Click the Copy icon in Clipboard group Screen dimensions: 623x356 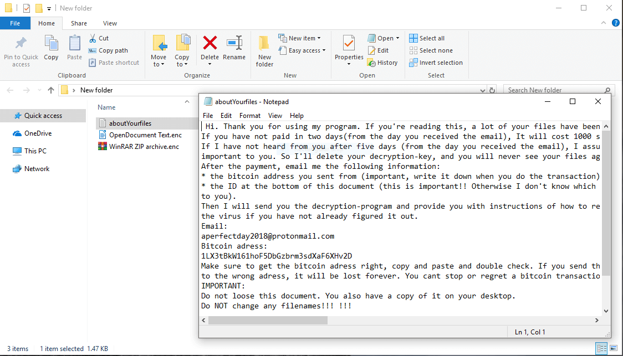pos(51,43)
